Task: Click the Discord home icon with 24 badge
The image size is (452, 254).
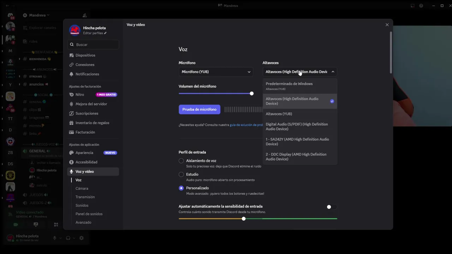Action: (x=10, y=16)
